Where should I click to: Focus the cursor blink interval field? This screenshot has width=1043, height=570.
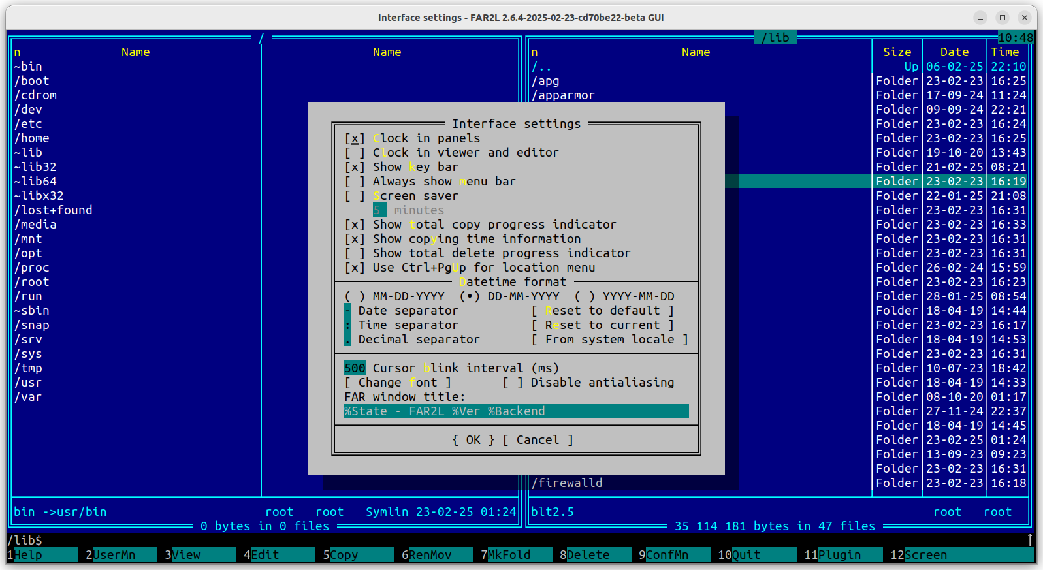coord(355,368)
